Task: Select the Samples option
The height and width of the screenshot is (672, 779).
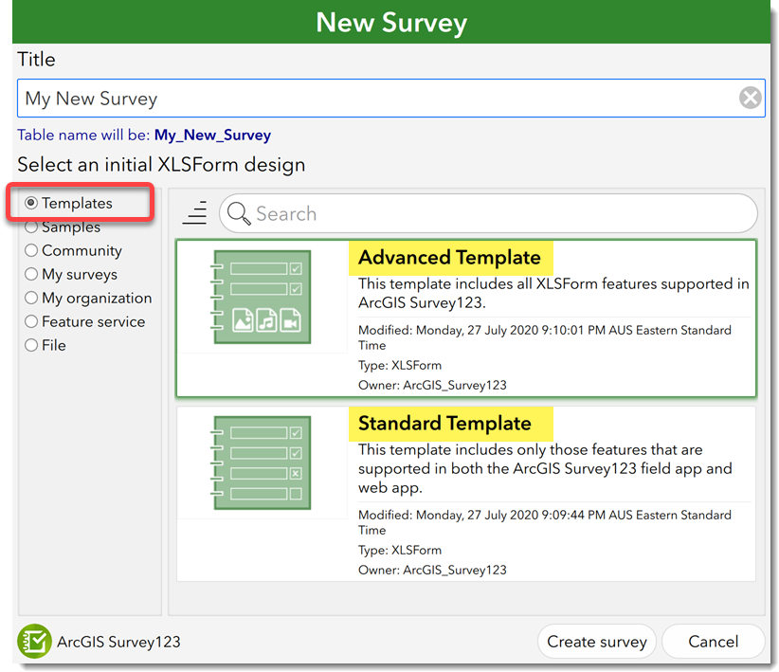Action: point(29,227)
